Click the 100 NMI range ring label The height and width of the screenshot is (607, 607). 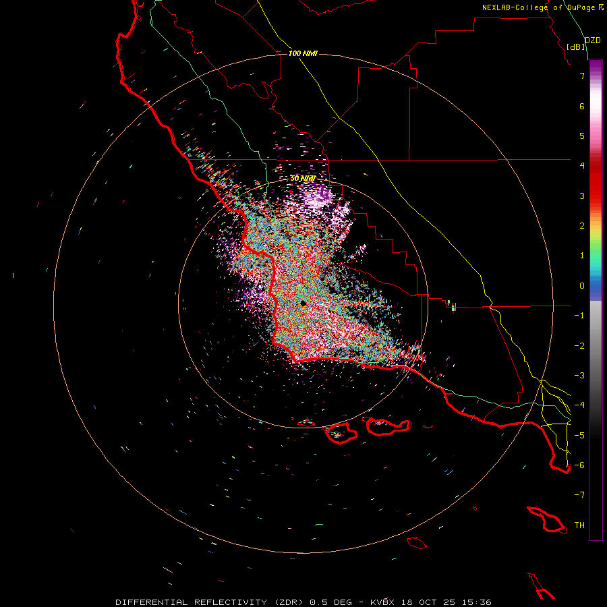[x=303, y=53]
